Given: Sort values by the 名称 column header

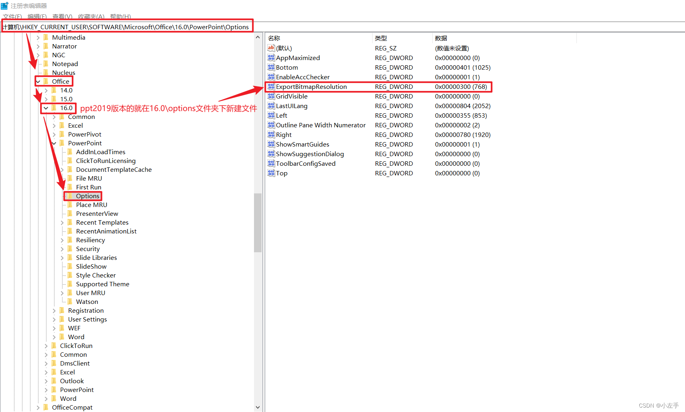Looking at the screenshot, I should pyautogui.click(x=319, y=38).
